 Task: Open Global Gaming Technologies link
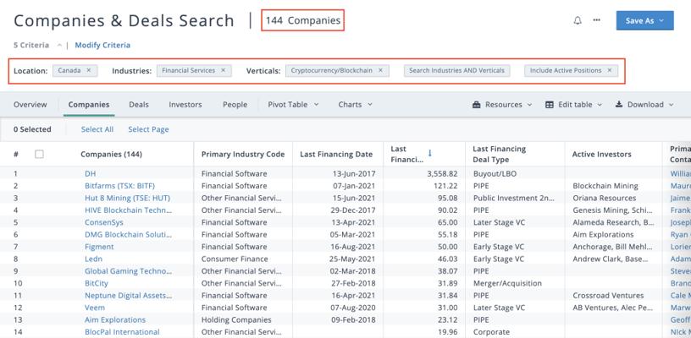pyautogui.click(x=128, y=271)
